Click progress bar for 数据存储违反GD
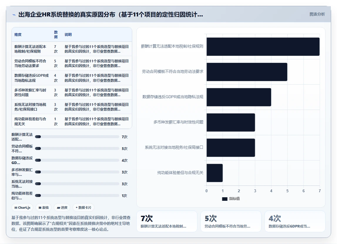This screenshot has width=337, height=244. click(x=77, y=160)
